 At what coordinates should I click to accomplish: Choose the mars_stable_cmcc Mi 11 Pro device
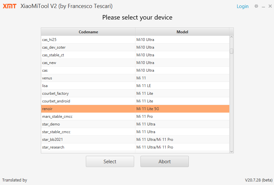point(135,117)
